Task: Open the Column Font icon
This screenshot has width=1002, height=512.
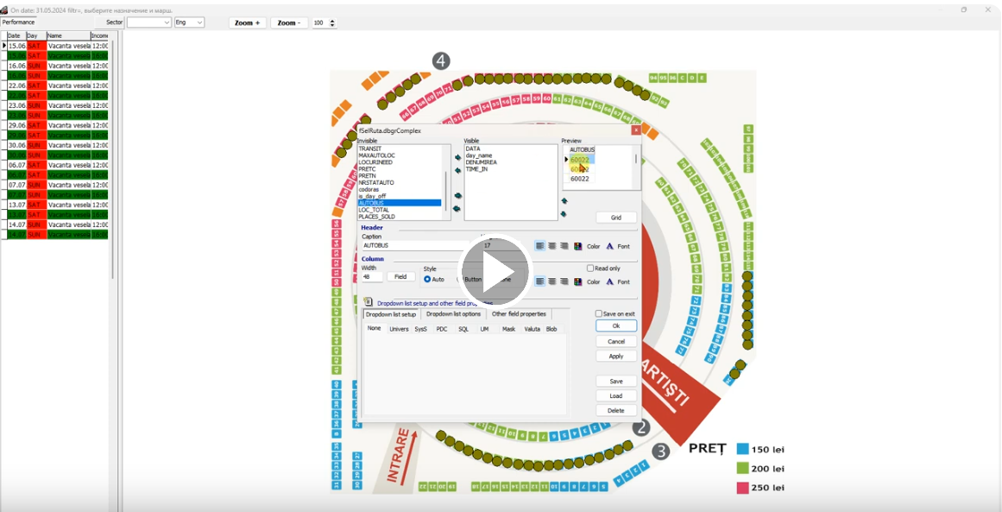Action: pyautogui.click(x=609, y=281)
